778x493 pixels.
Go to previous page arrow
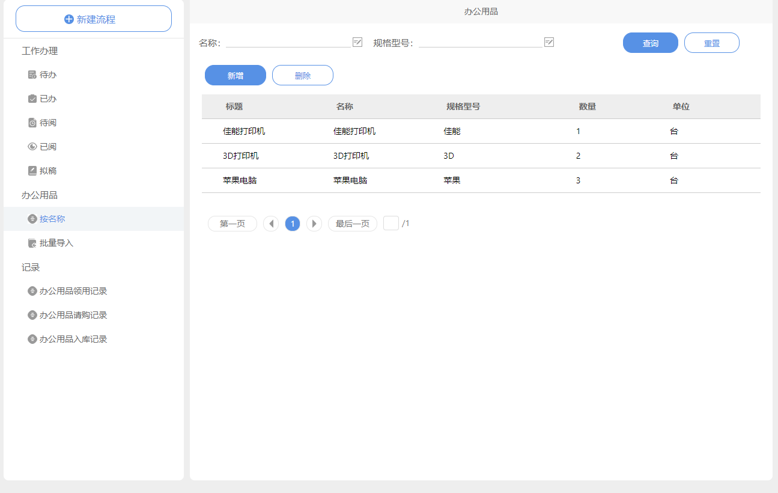[271, 224]
